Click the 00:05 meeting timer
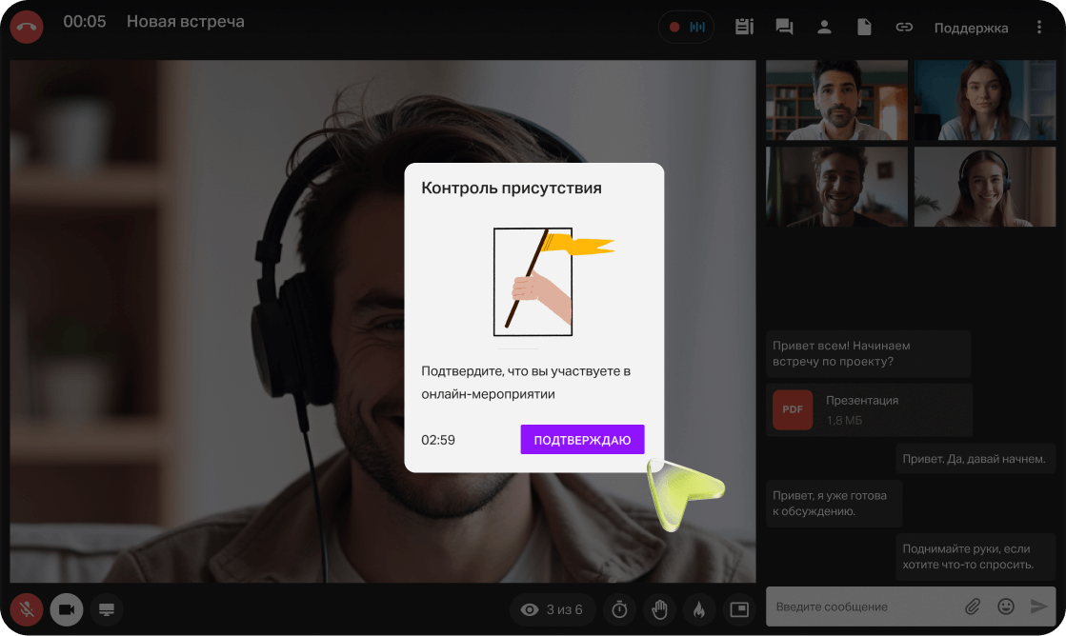The image size is (1066, 636). pos(85,22)
